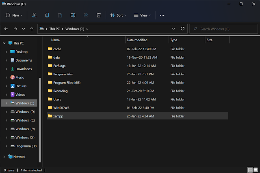Switch to details view icon in status bar

tap(250, 170)
